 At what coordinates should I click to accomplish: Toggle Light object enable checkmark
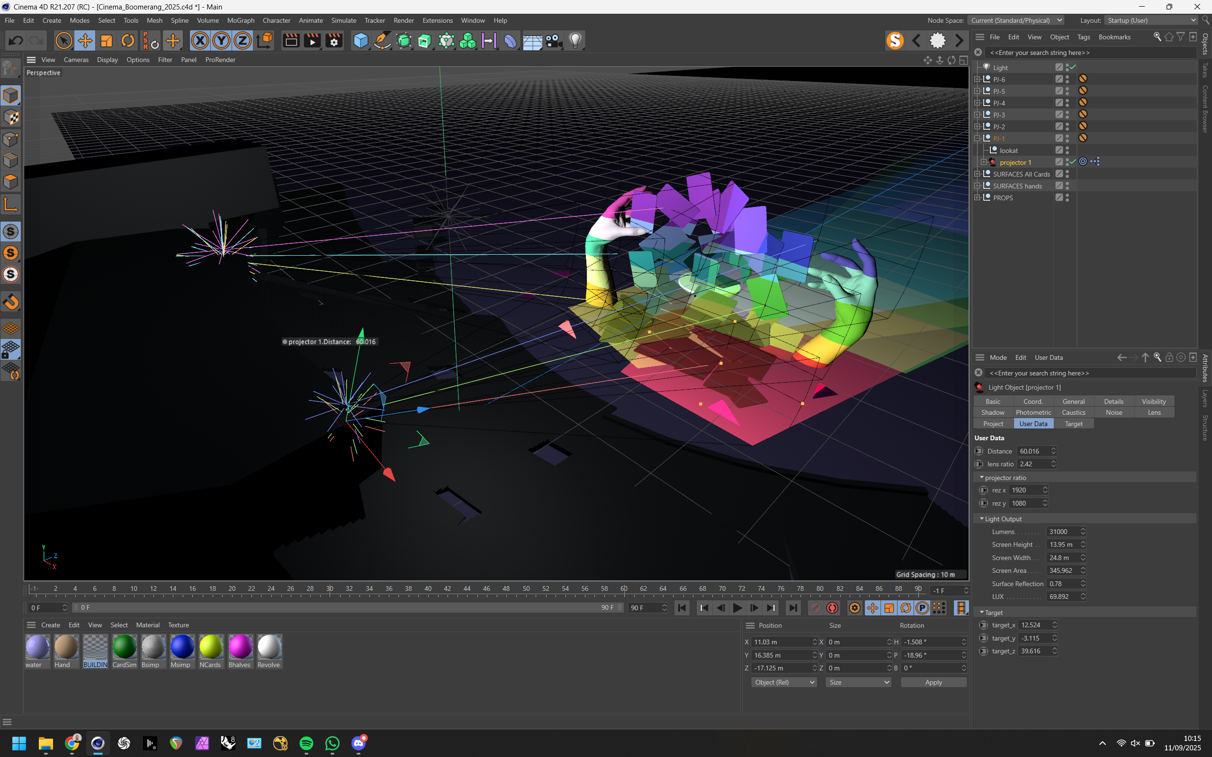(x=1073, y=67)
